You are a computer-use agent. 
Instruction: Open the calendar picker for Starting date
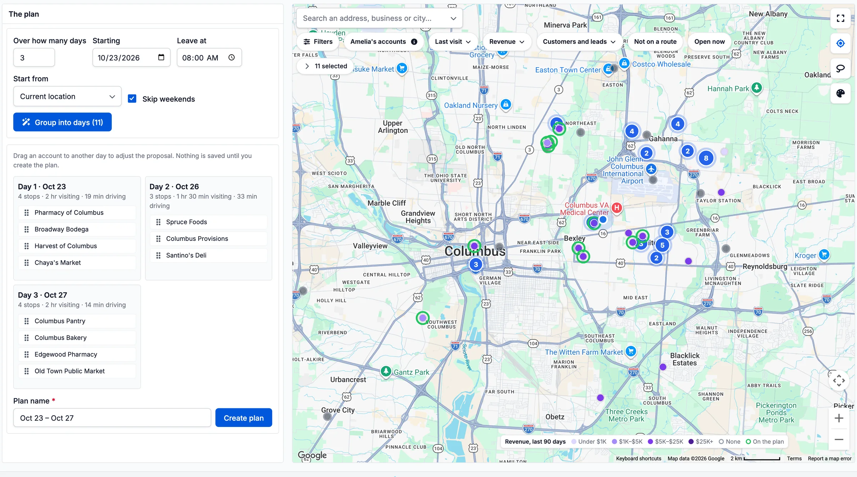[x=161, y=57]
